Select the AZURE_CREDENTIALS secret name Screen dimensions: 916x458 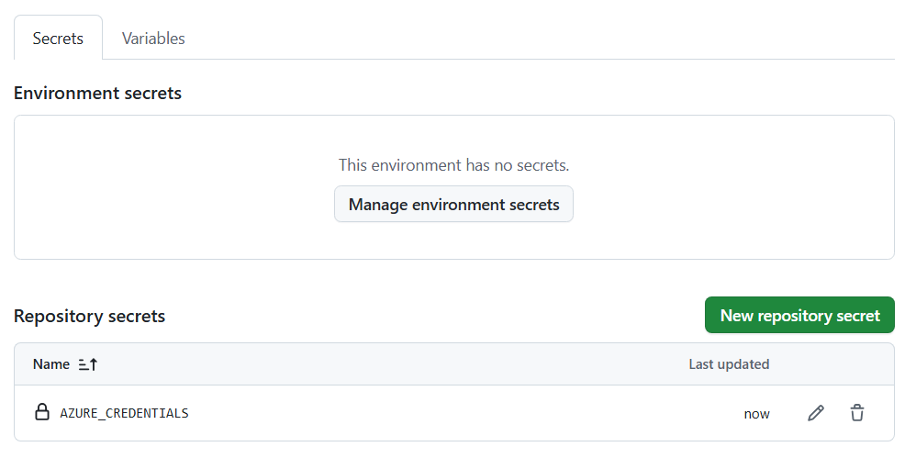[x=124, y=413]
